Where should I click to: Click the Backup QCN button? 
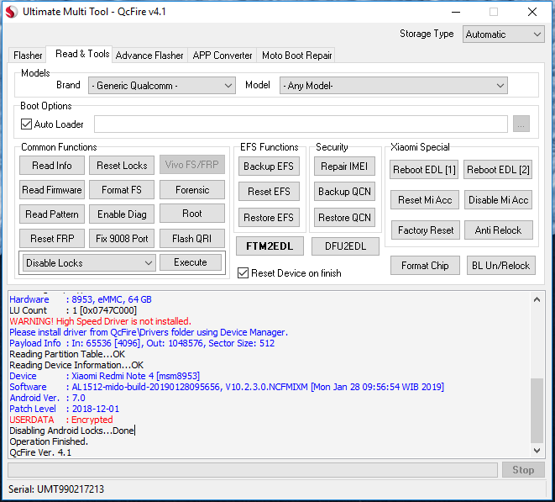344,192
